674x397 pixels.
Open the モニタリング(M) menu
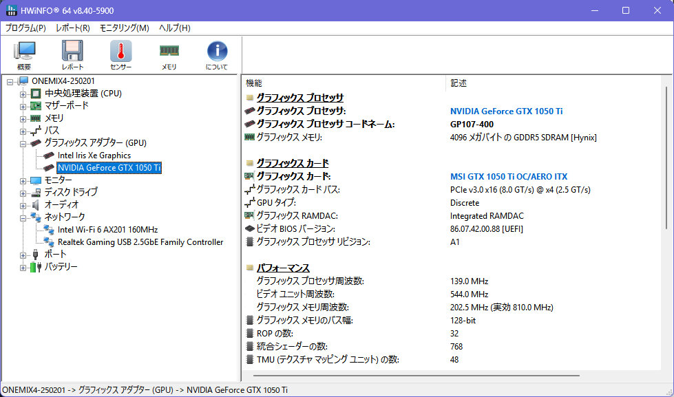tap(124, 28)
